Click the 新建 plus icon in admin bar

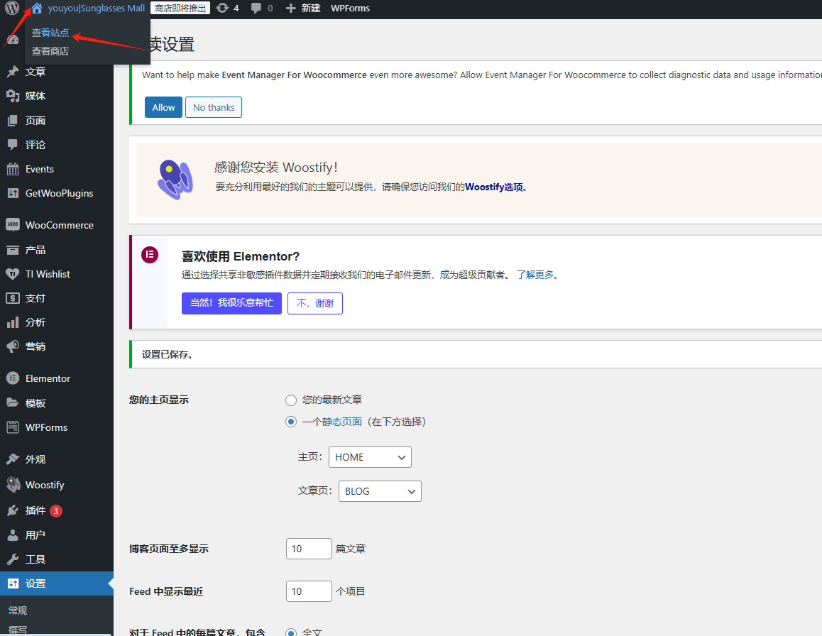[x=294, y=9]
